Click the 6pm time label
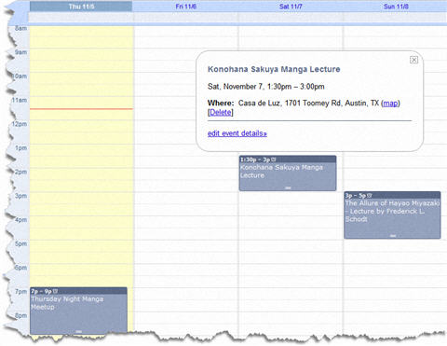Screen dimensions: 447x346 20,268
